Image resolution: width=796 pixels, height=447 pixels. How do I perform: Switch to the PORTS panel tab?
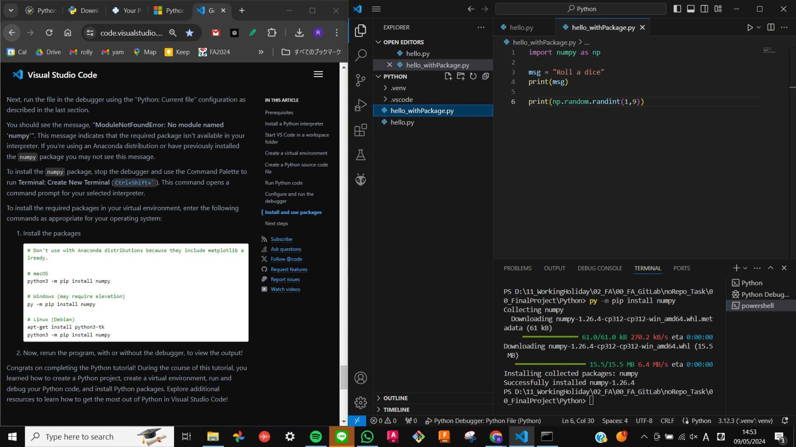(682, 268)
